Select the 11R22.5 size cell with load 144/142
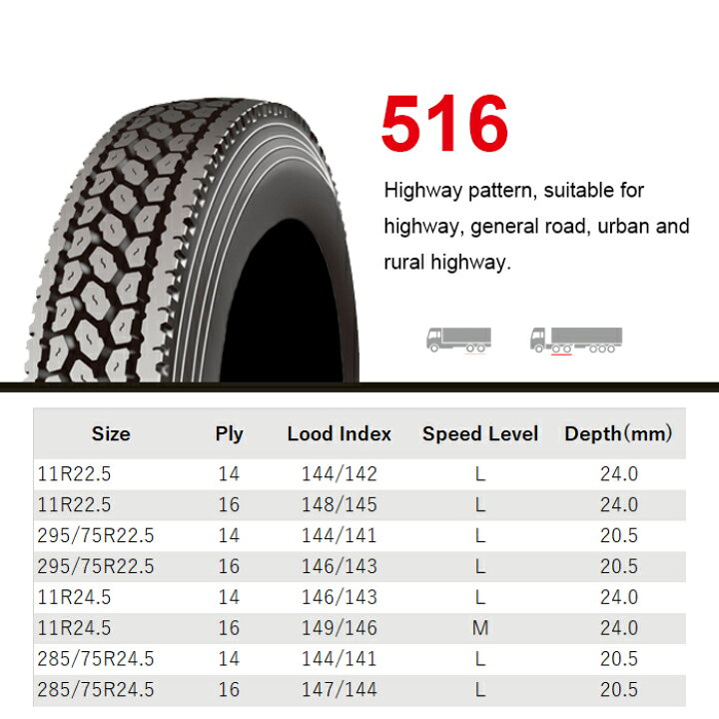The width and height of the screenshot is (719, 719). click(x=74, y=473)
